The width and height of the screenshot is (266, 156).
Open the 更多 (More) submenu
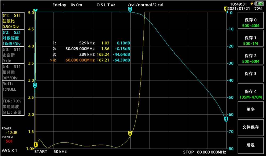pyautogui.click(x=251, y=109)
